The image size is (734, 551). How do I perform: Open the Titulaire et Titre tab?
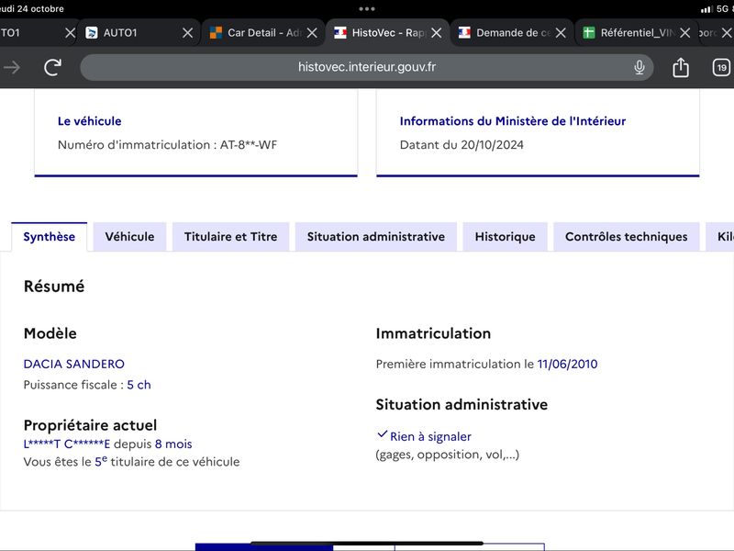click(231, 237)
